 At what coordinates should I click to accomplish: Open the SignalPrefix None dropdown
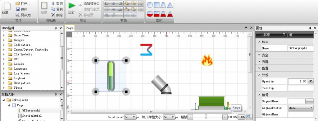coord(301,108)
